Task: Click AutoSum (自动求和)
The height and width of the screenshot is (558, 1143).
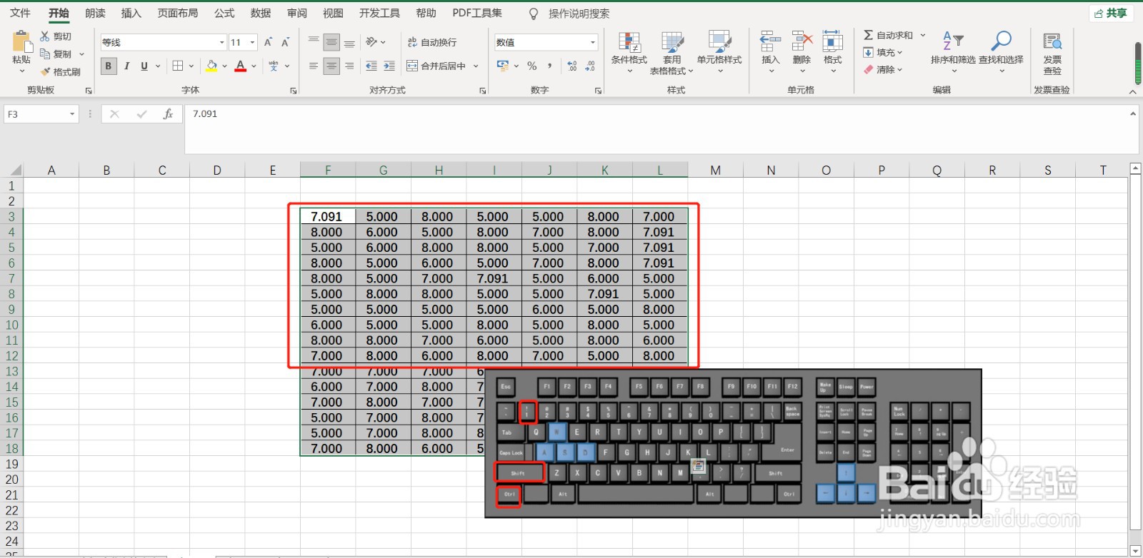Action: click(888, 35)
